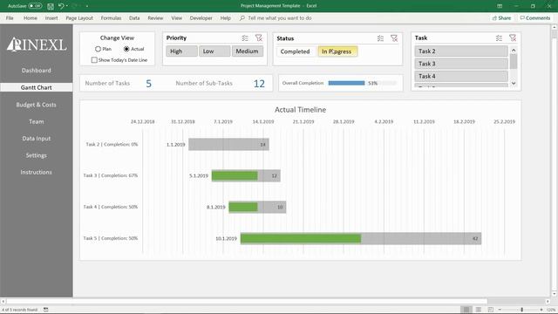Open Customize Quick Access Toolbar dropdown
Image resolution: width=558 pixels, height=314 pixels.
[x=87, y=6]
